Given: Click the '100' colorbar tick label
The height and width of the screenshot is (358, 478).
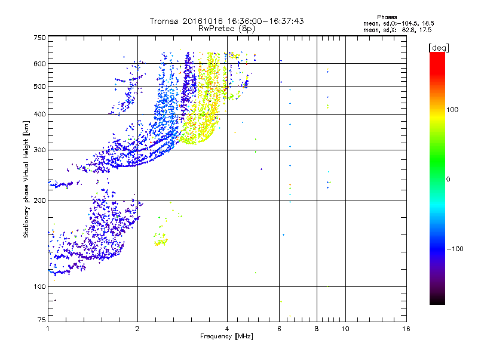Looking at the screenshot, I should 452,110.
